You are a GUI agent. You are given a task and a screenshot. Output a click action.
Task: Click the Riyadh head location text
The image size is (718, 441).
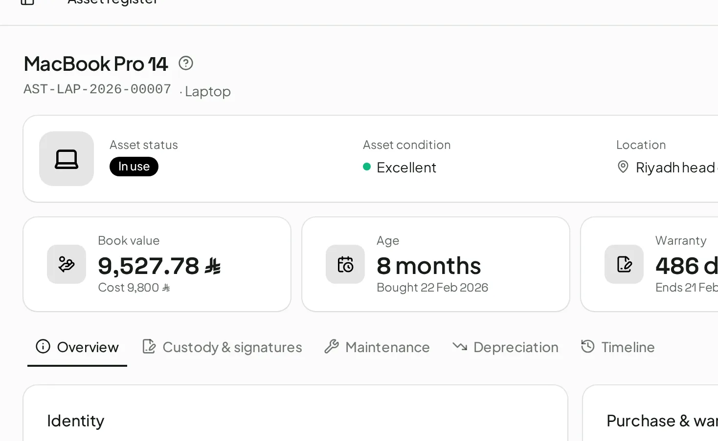tap(676, 168)
